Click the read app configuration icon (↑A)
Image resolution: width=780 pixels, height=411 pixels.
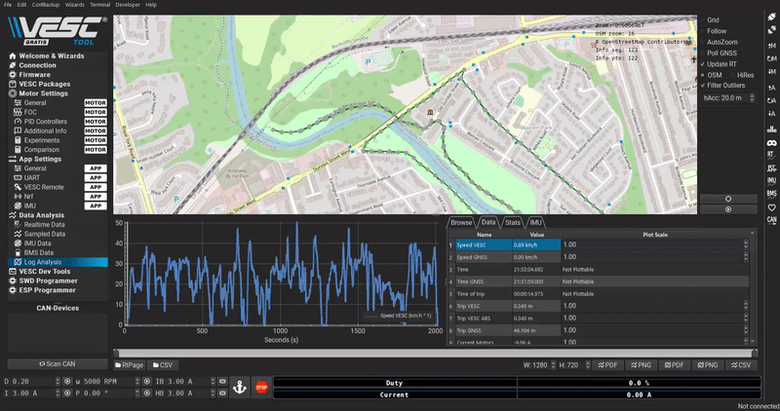click(771, 88)
